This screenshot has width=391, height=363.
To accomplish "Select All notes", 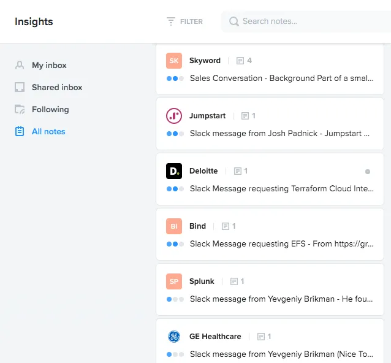I will coord(48,131).
